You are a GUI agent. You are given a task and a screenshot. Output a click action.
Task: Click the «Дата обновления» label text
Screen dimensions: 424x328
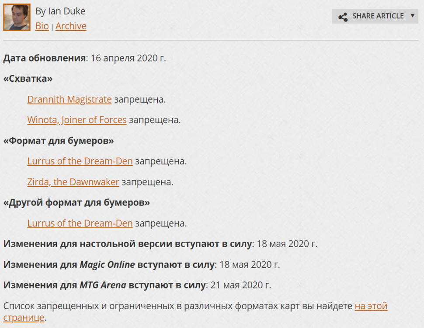pos(44,58)
